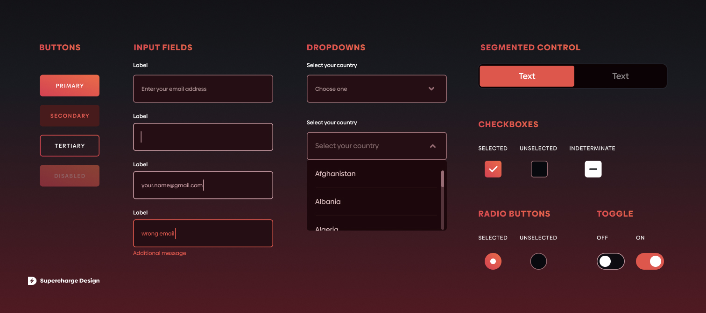Viewport: 706px width, 313px height.
Task: Click the error field with wrong email
Action: [203, 233]
